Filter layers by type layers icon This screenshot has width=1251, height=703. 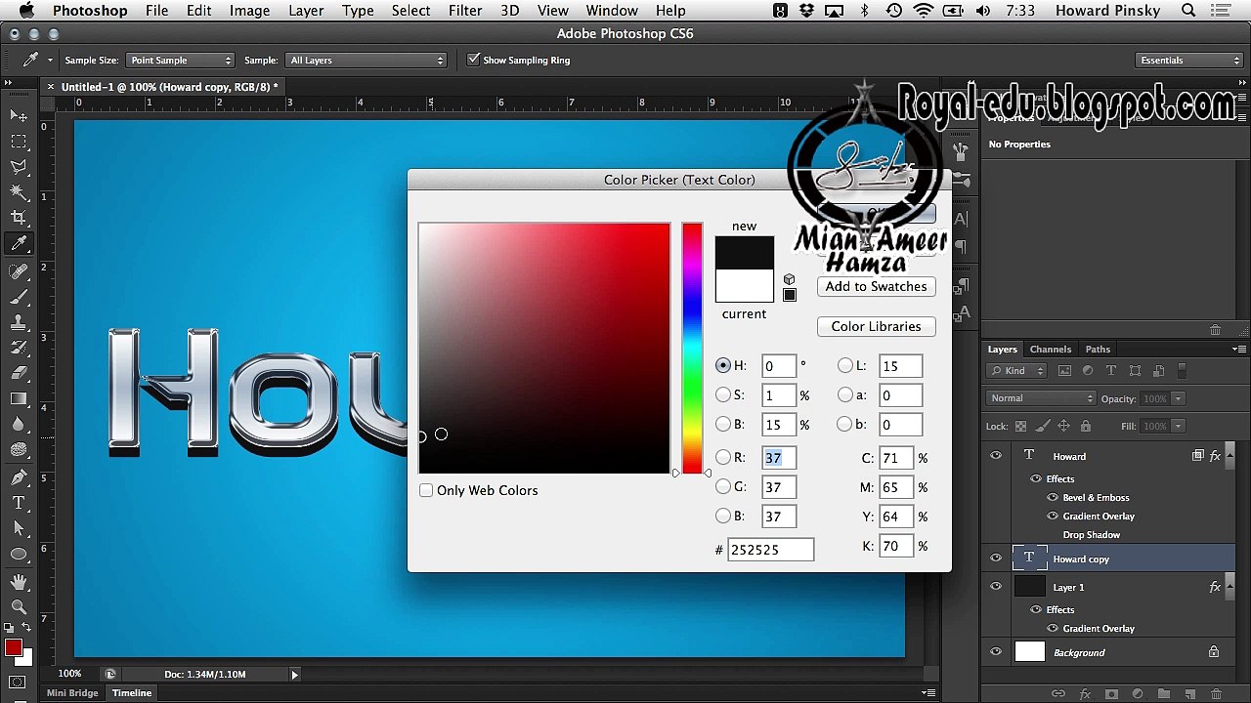click(x=1111, y=371)
